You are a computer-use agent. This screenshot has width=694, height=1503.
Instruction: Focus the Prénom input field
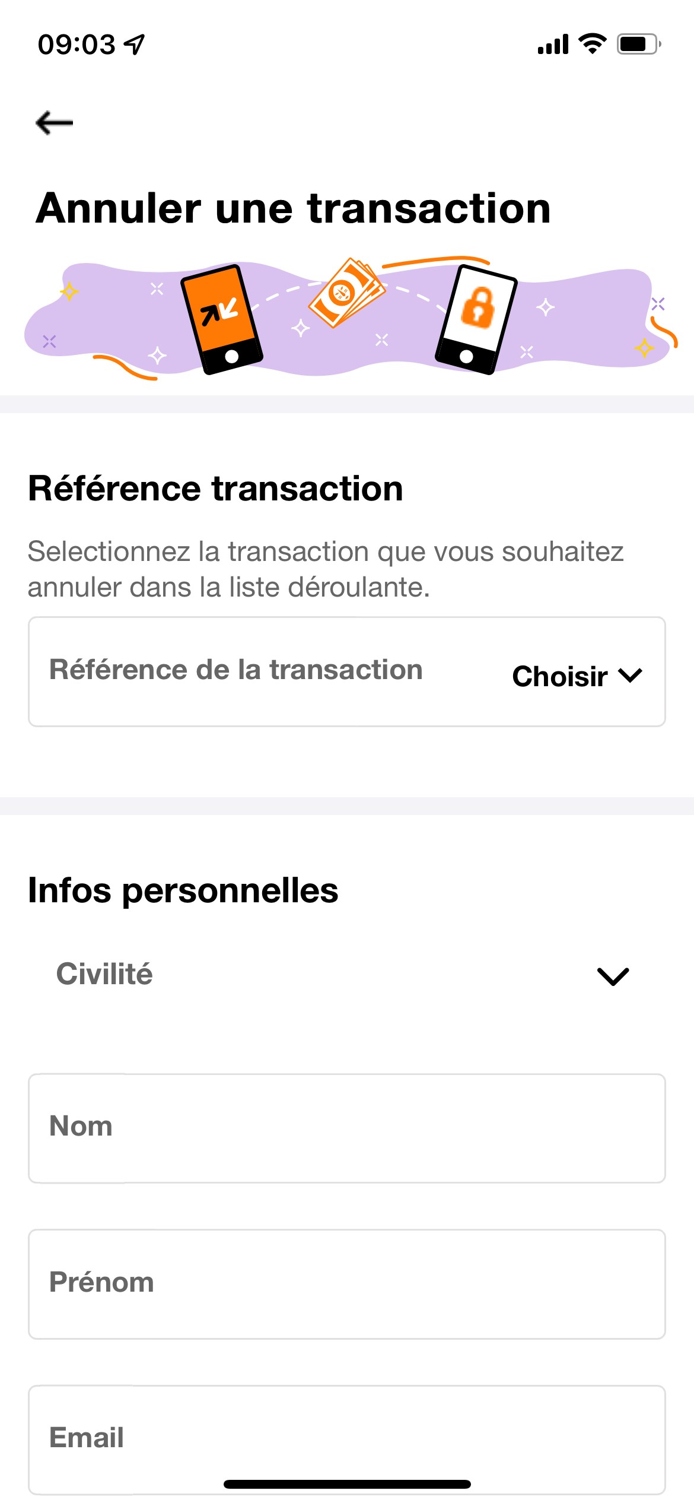coord(347,1284)
